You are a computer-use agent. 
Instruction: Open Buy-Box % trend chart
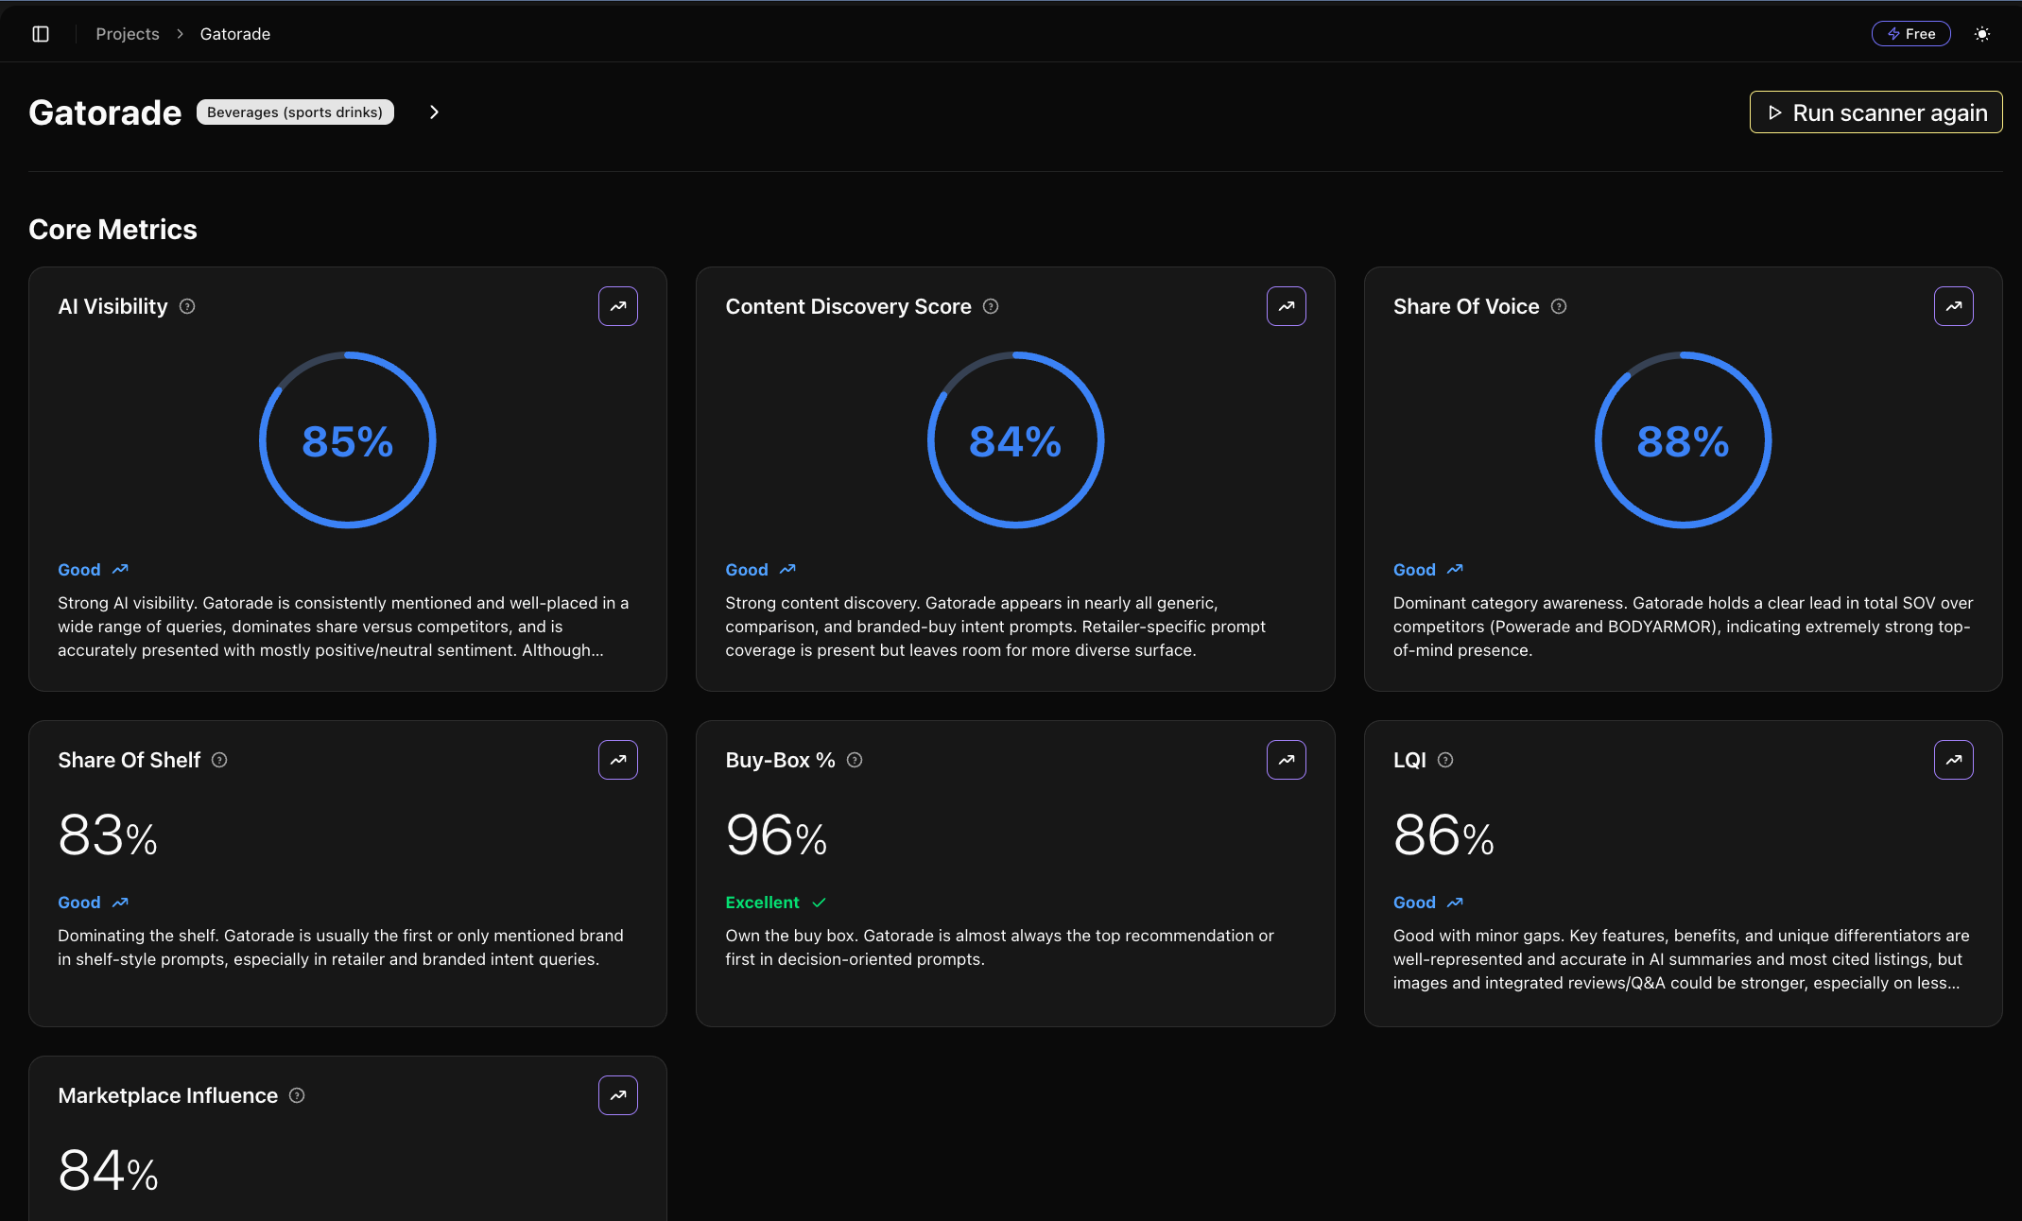pos(1286,760)
